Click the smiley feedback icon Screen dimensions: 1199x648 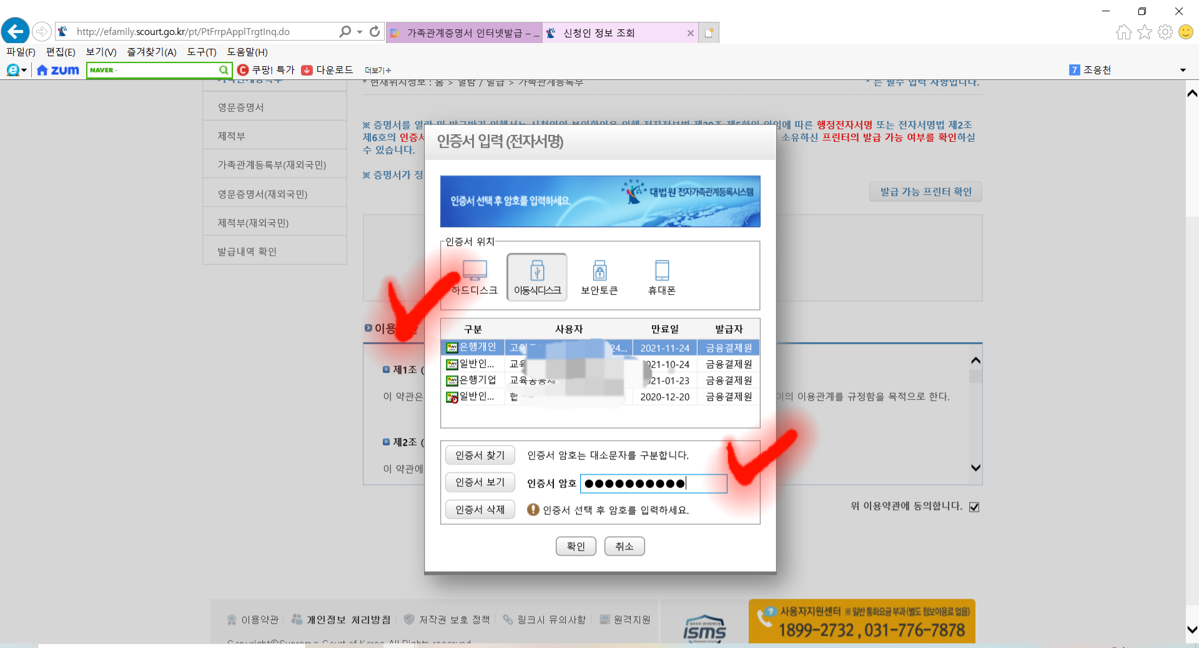pos(1186,32)
